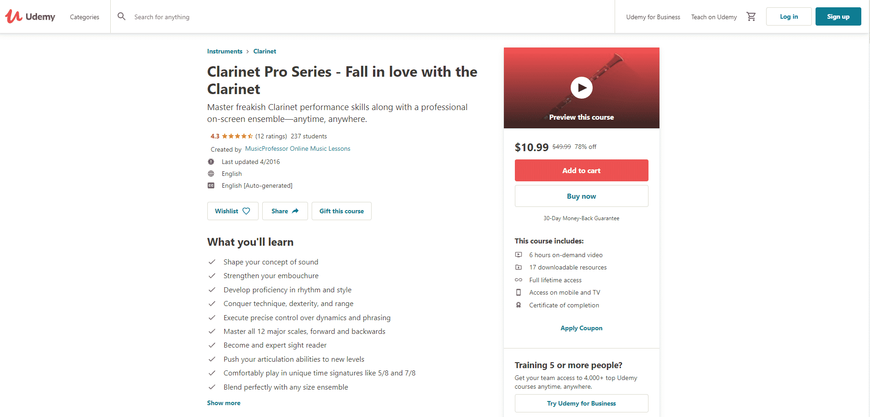Open the Clarinet breadcrumb link
The height and width of the screenshot is (417, 870).
click(x=265, y=51)
